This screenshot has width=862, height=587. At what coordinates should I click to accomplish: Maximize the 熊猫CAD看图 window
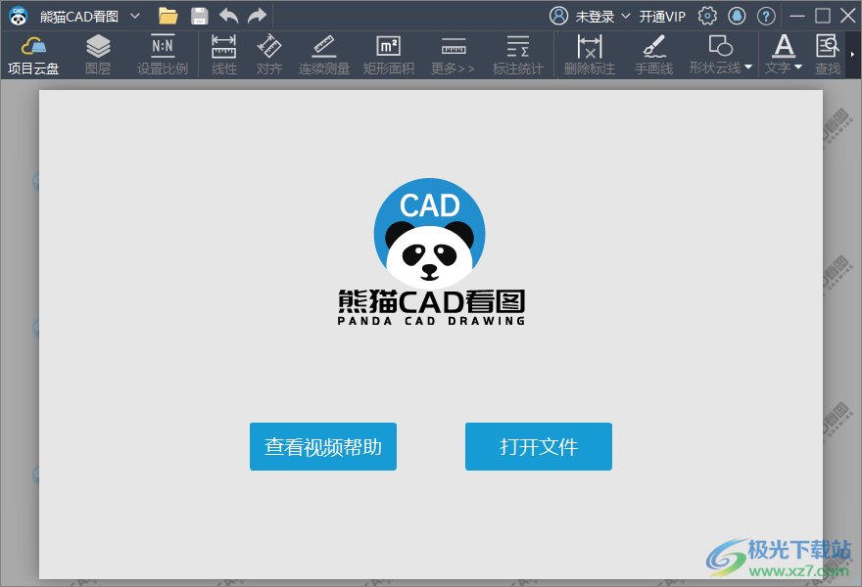pyautogui.click(x=823, y=16)
